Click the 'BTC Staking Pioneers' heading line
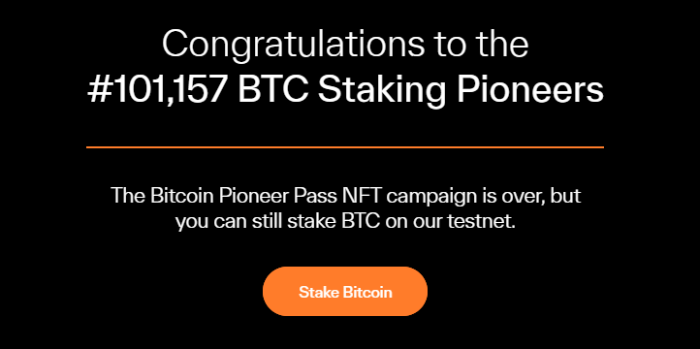Screen dimensions: 700x349 420,90
